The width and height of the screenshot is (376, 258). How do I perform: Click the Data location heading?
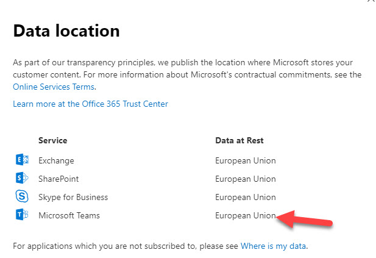66,30
